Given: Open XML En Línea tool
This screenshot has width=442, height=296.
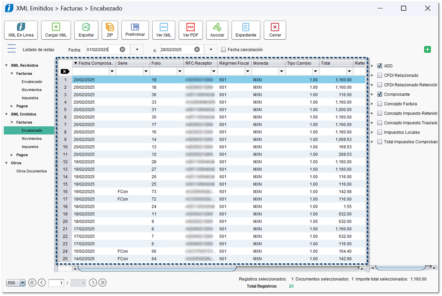Looking at the screenshot, I should coord(21,30).
